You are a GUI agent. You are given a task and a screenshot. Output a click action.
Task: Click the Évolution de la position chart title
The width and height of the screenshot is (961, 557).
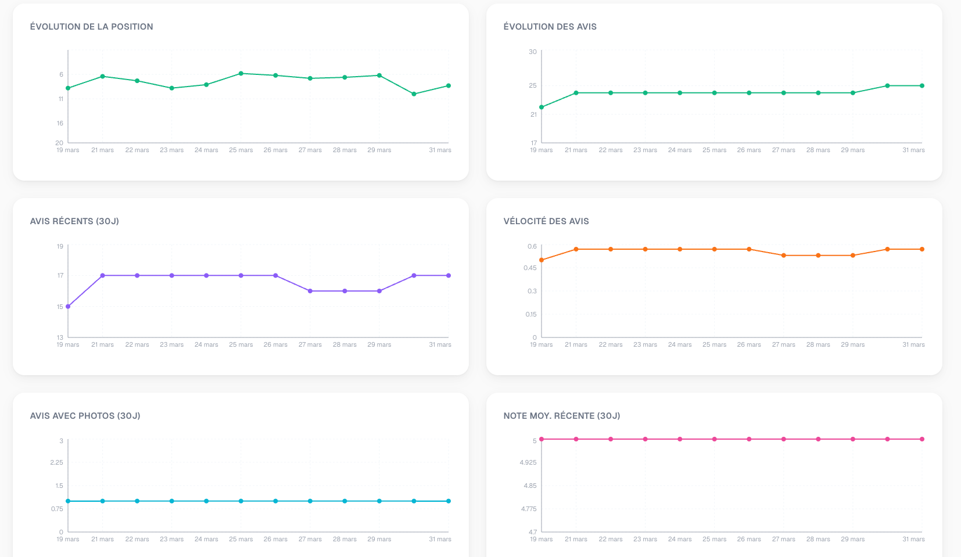tap(92, 27)
